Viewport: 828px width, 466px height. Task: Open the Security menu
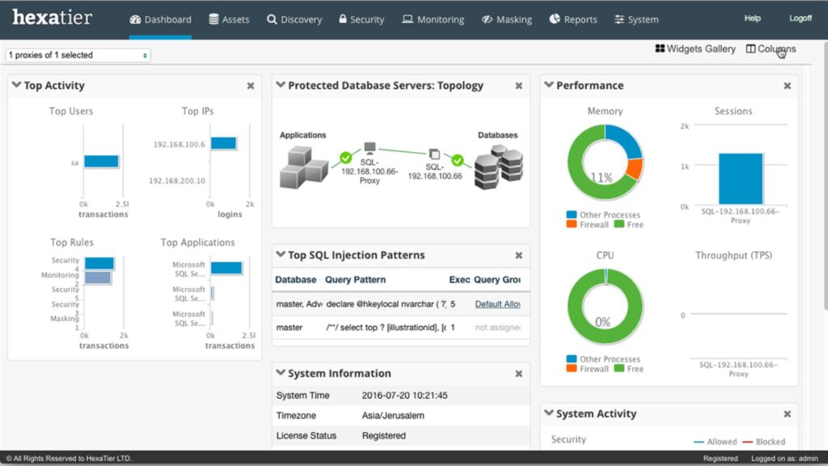[361, 19]
